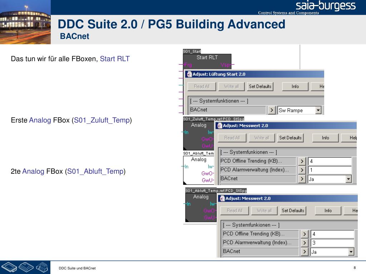This screenshot has height=274, width=366.
Task: Click arrow beside BACnet in first Messwert window
Action: (302, 179)
